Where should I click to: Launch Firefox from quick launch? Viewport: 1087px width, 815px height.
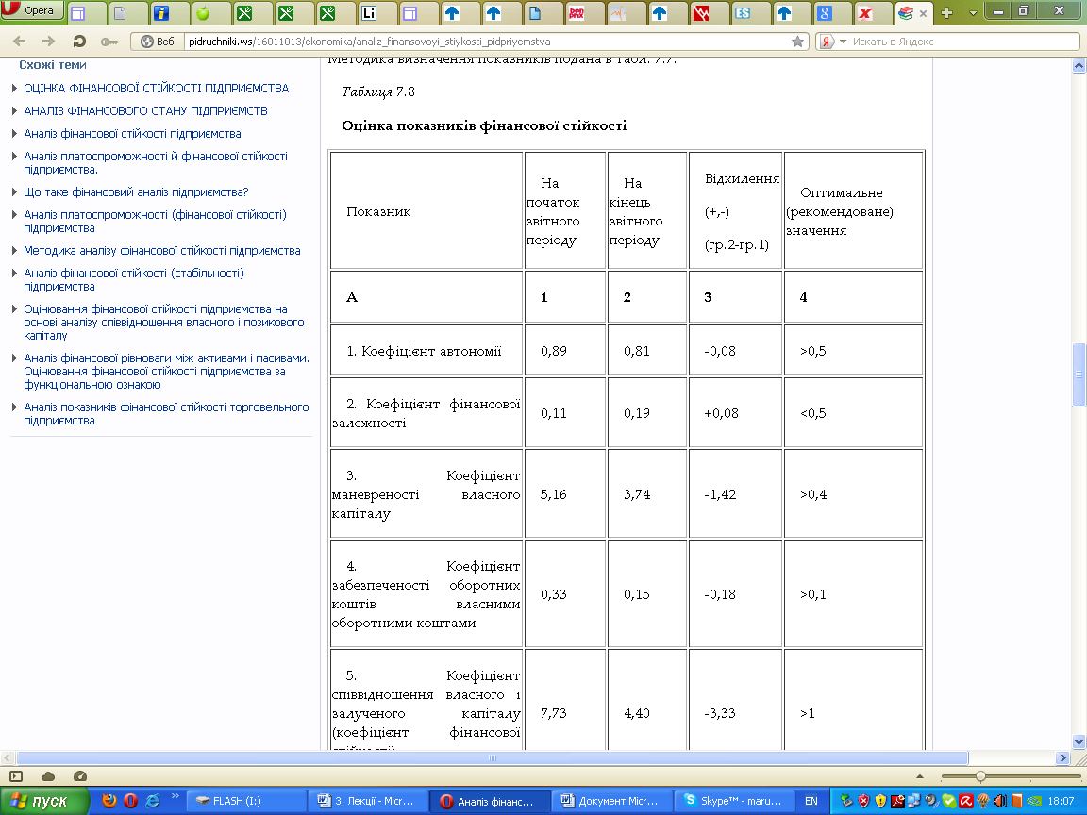pyautogui.click(x=109, y=801)
